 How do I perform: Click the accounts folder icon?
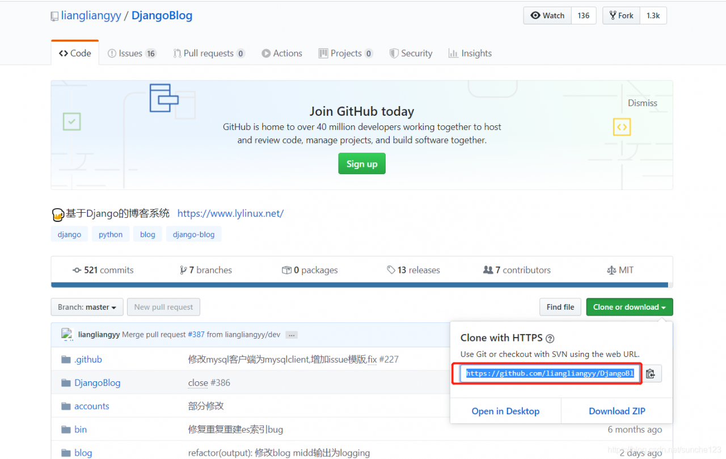[x=66, y=406]
